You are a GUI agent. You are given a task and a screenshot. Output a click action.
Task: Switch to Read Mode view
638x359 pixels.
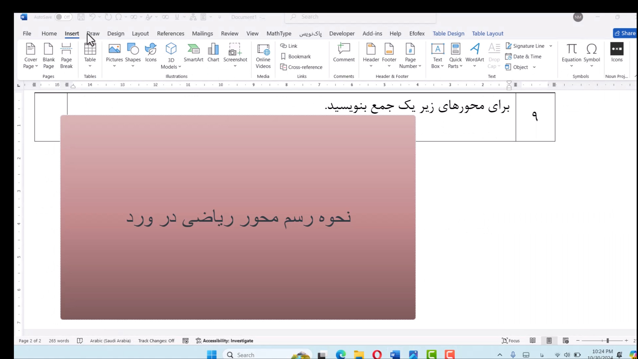[532, 341]
